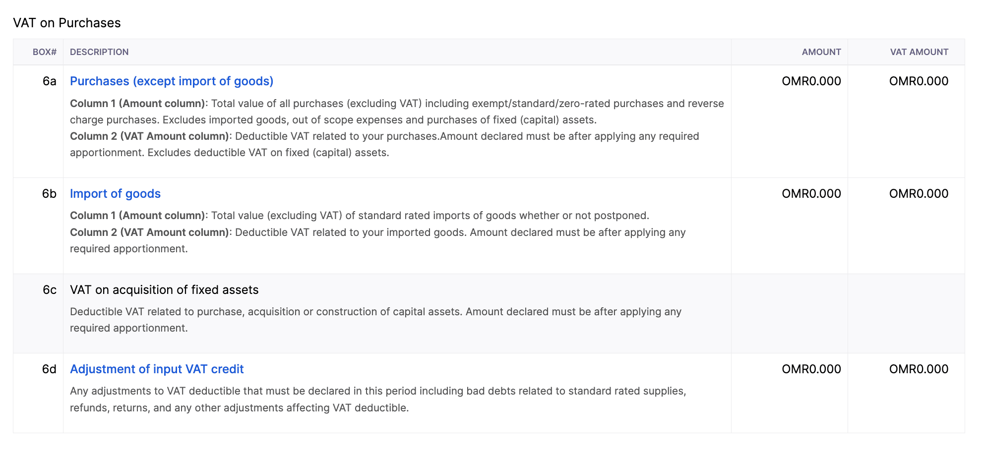Select the VAT on Purchases heading

tap(67, 23)
